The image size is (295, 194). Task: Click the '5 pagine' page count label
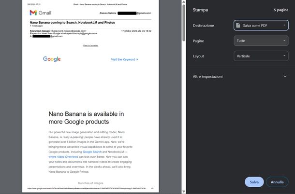[x=281, y=10]
